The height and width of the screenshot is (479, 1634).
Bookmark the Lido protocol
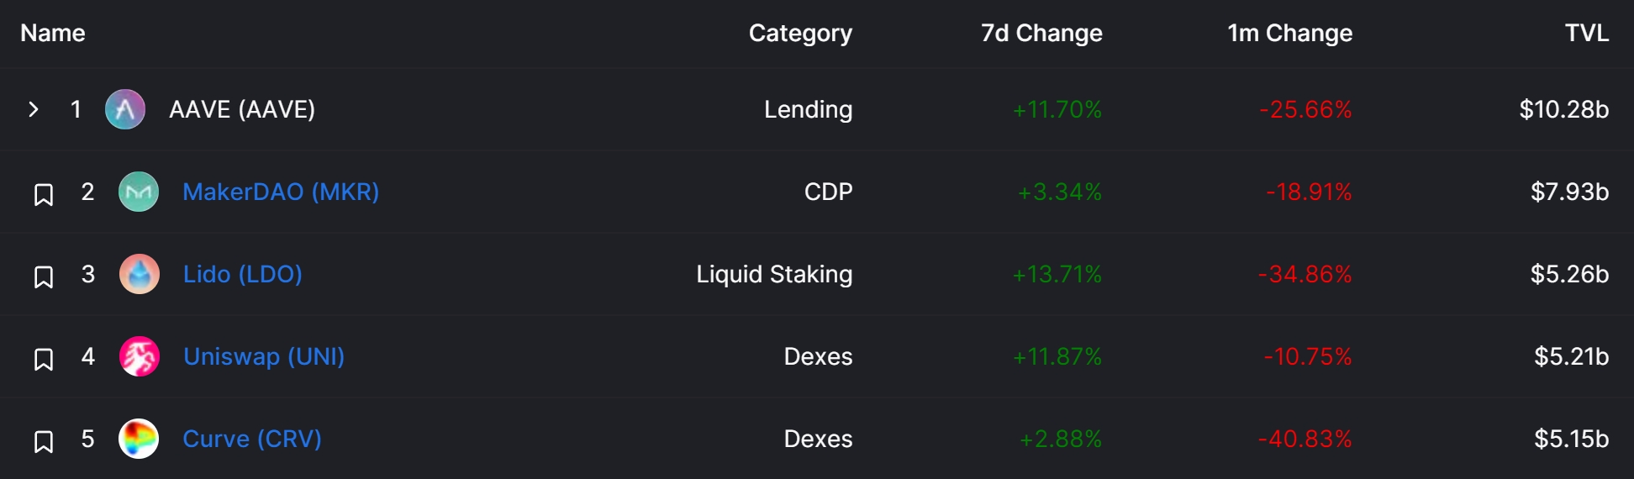pos(44,276)
